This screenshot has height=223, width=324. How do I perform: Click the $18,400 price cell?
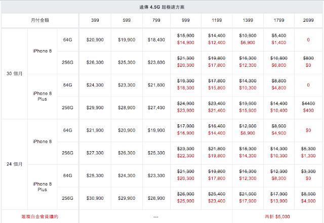[x=156, y=39]
